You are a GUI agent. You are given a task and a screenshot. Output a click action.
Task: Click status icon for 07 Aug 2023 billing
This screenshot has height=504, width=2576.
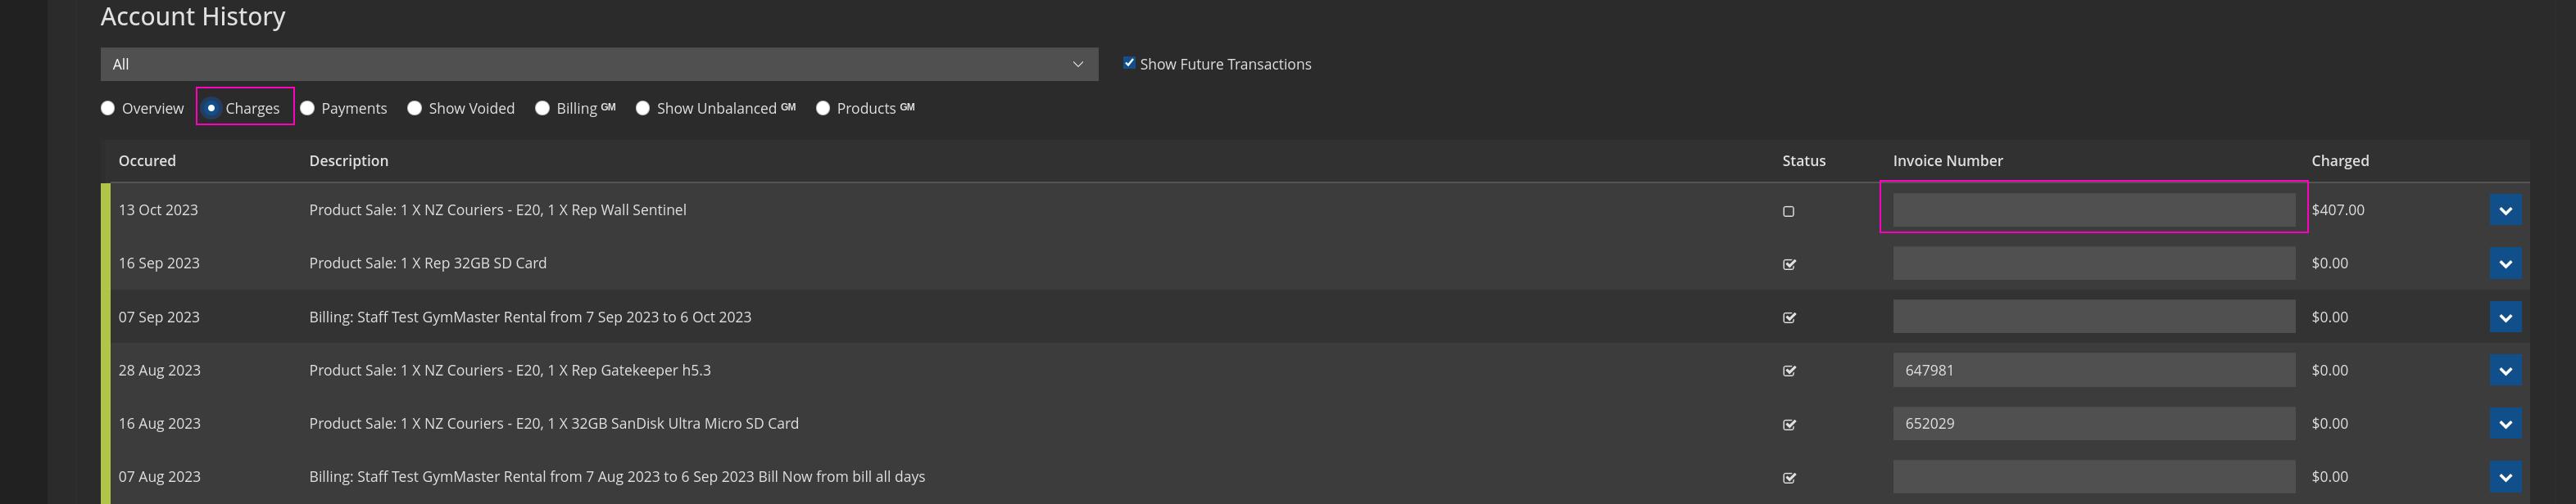[1789, 478]
